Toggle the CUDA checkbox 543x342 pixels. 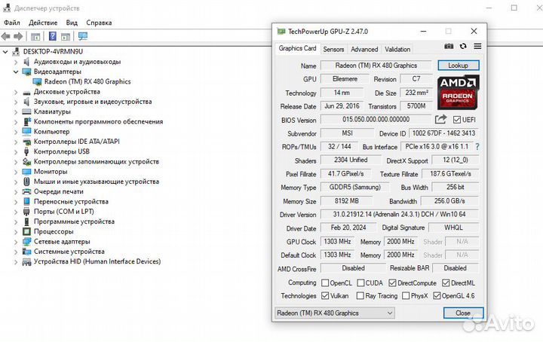(360, 283)
